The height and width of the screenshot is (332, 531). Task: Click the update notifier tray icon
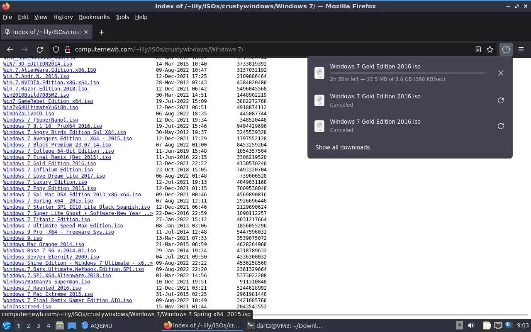click(508, 326)
